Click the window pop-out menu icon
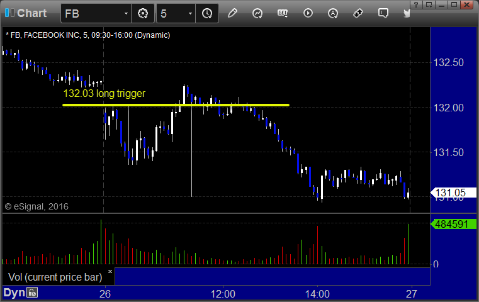The image size is (479, 302). point(429,4)
